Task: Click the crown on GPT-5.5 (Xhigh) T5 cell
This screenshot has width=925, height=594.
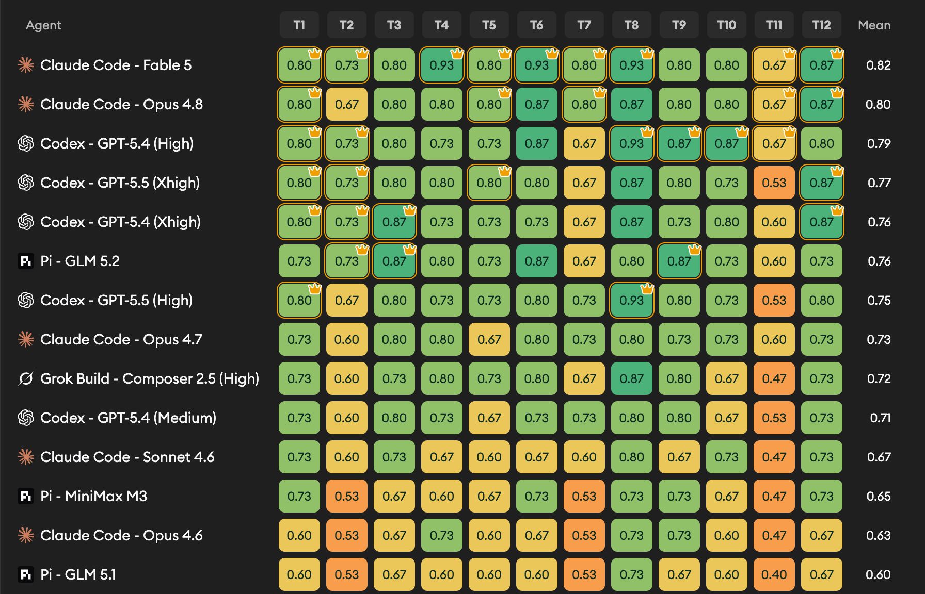Action: (505, 171)
